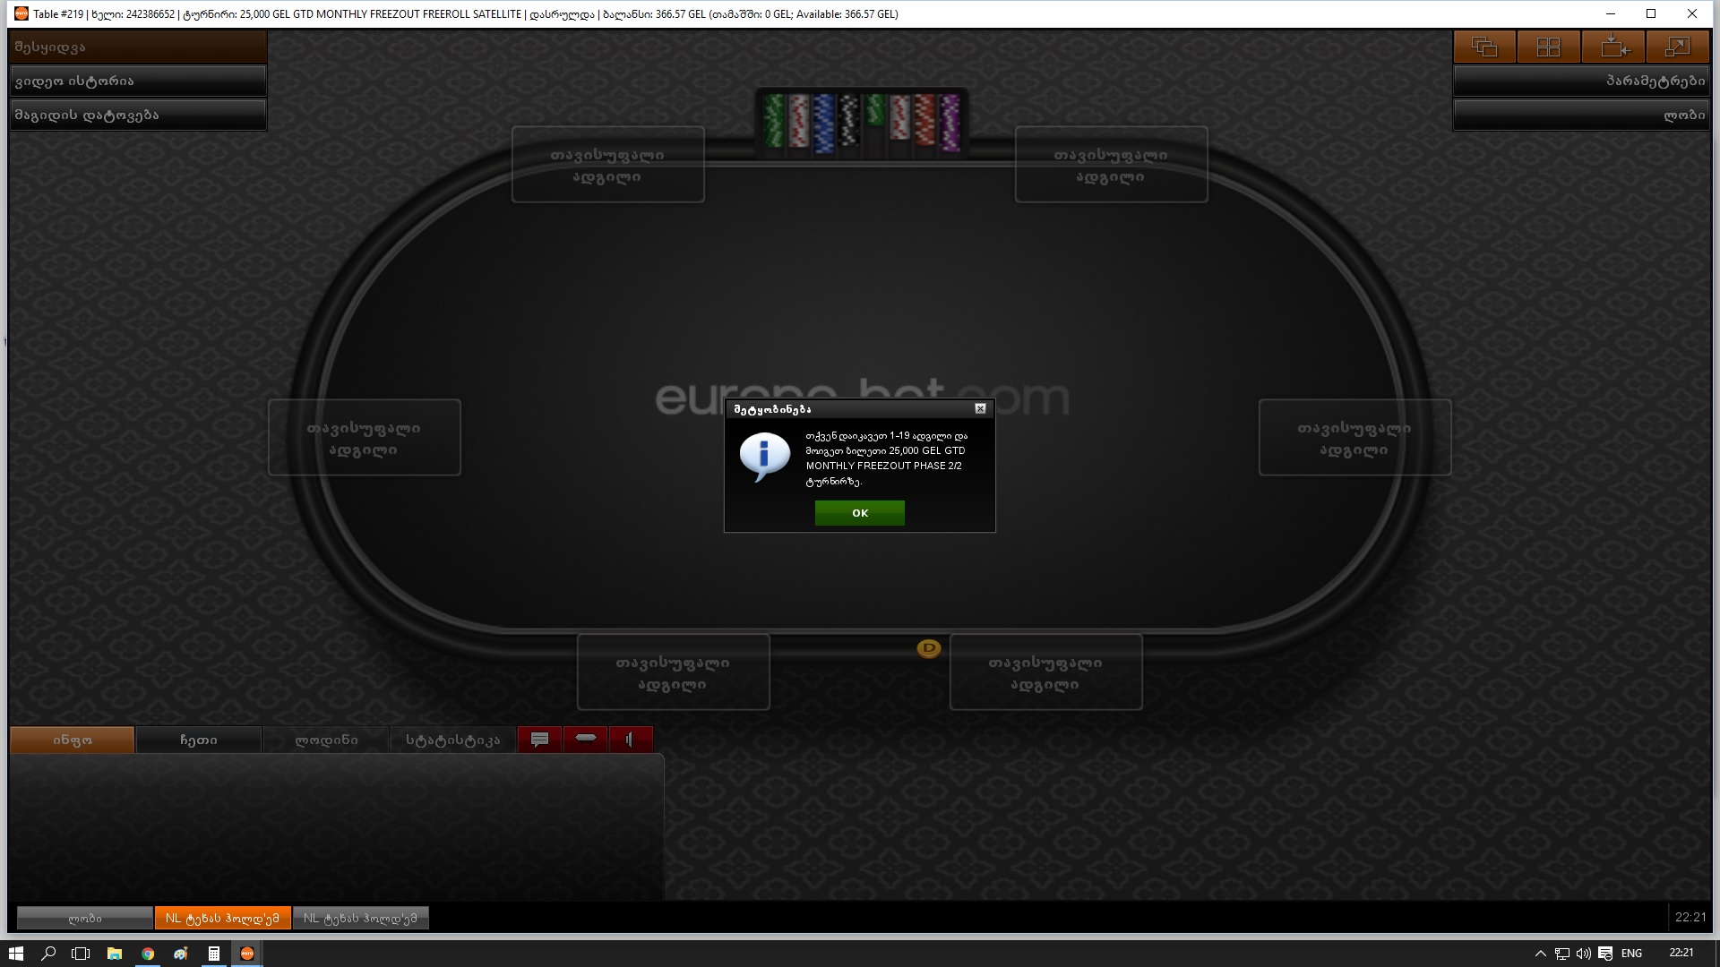
Task: Open Chrome from the taskbar
Action: [148, 954]
